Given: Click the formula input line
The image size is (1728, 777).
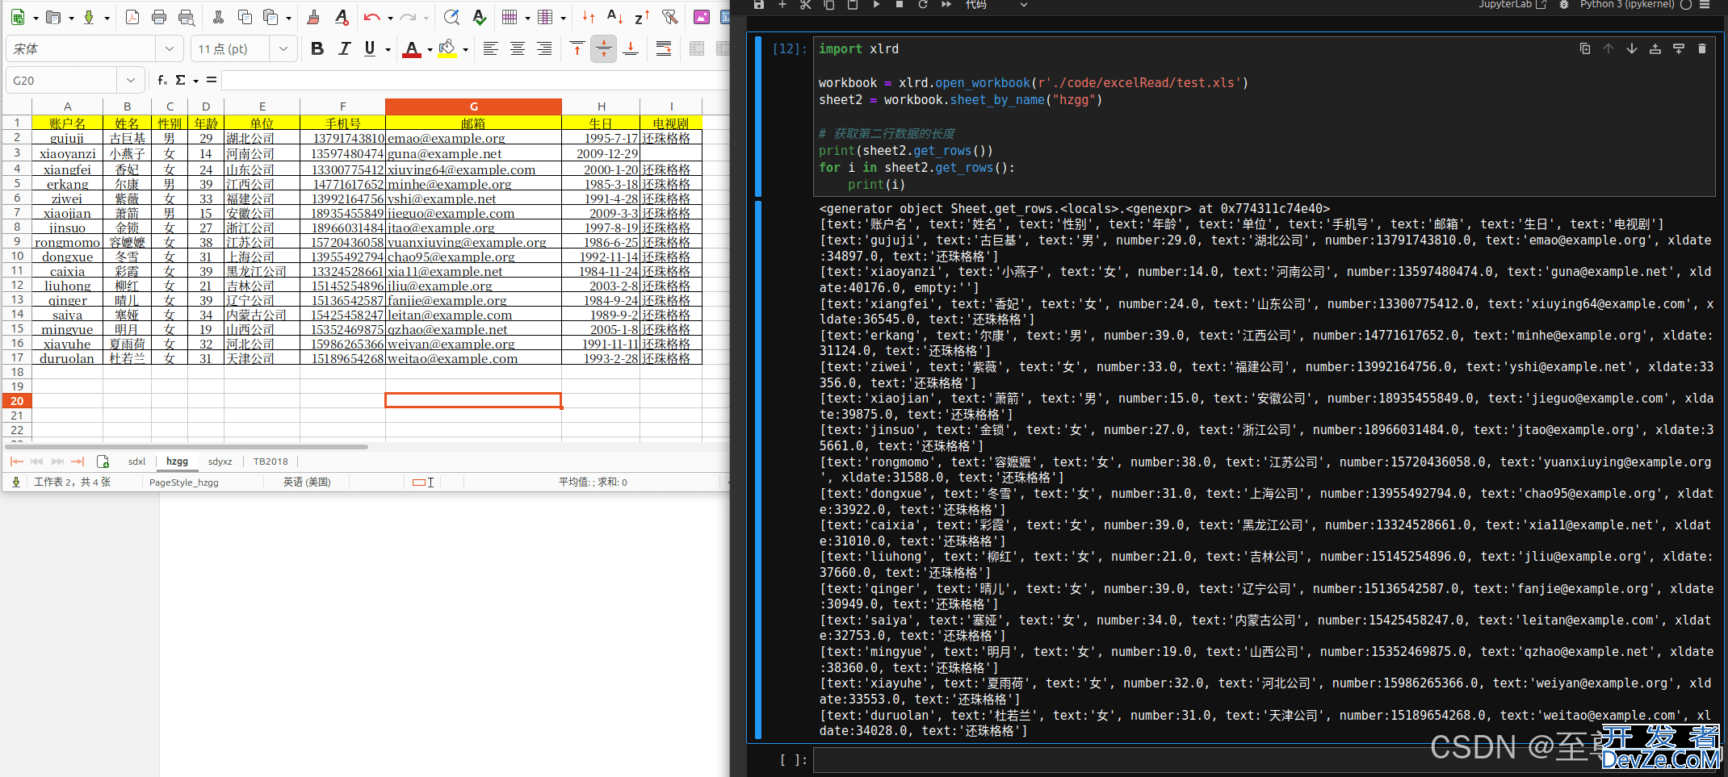Looking at the screenshot, I should [476, 81].
